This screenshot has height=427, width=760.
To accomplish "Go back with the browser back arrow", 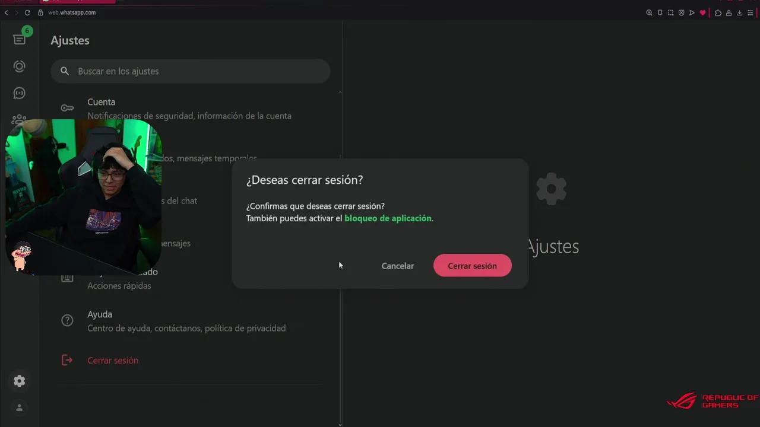I will point(7,12).
